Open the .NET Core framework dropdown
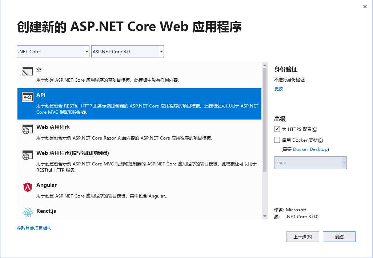The width and height of the screenshot is (373, 258). point(53,51)
